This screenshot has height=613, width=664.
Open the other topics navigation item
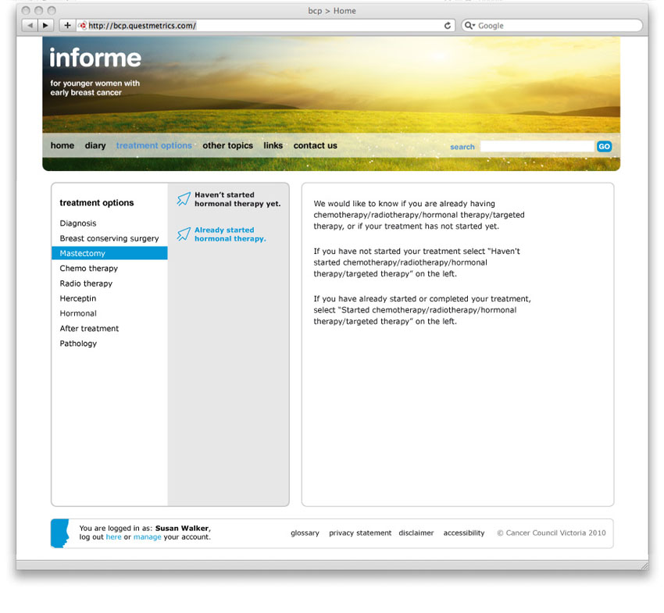point(228,145)
